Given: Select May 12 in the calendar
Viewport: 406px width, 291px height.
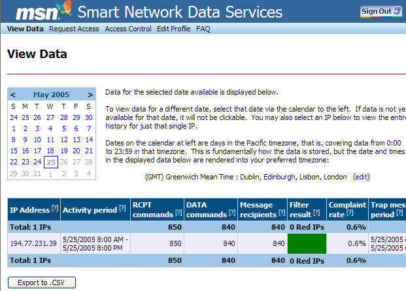Looking at the screenshot, I should pos(64,140).
